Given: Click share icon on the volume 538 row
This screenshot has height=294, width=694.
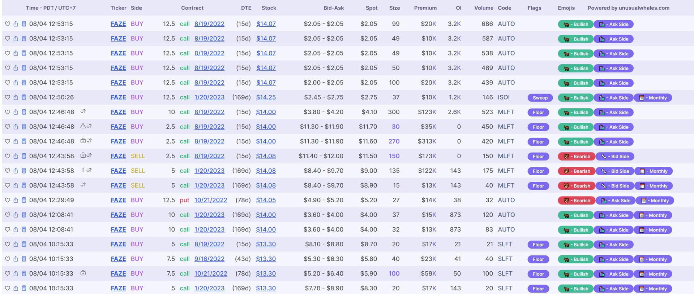Looking at the screenshot, I should (x=16, y=53).
